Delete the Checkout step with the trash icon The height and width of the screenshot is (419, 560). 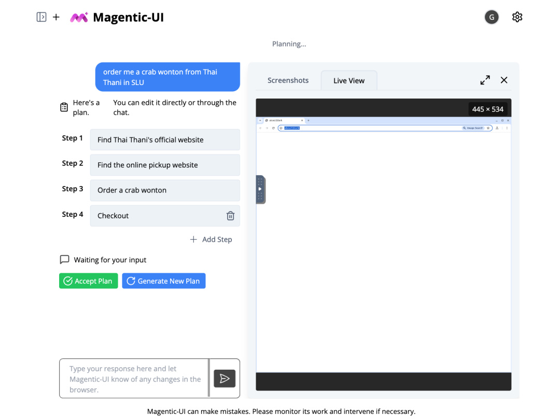tap(230, 215)
